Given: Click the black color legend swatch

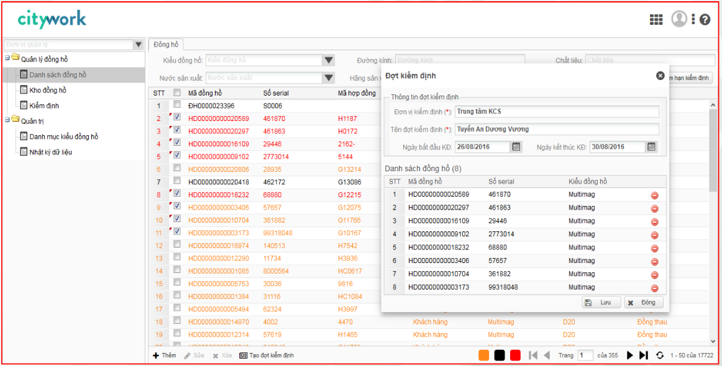Looking at the screenshot, I should tap(500, 355).
